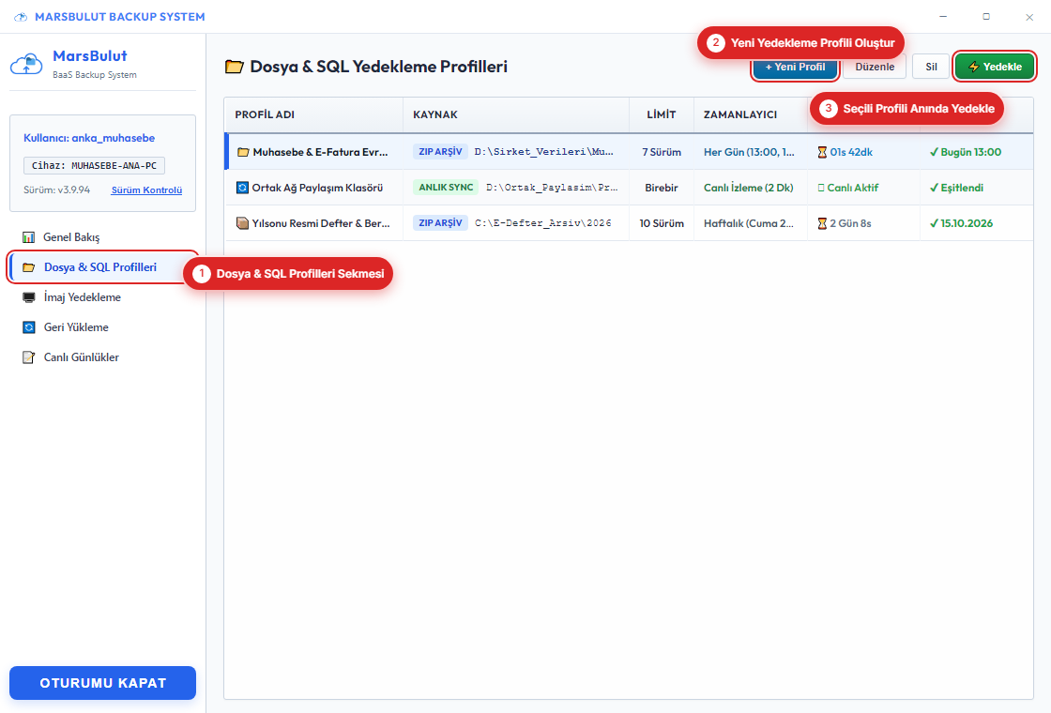The image size is (1051, 713).
Task: Start backup with the Yedekle button
Action: [995, 67]
